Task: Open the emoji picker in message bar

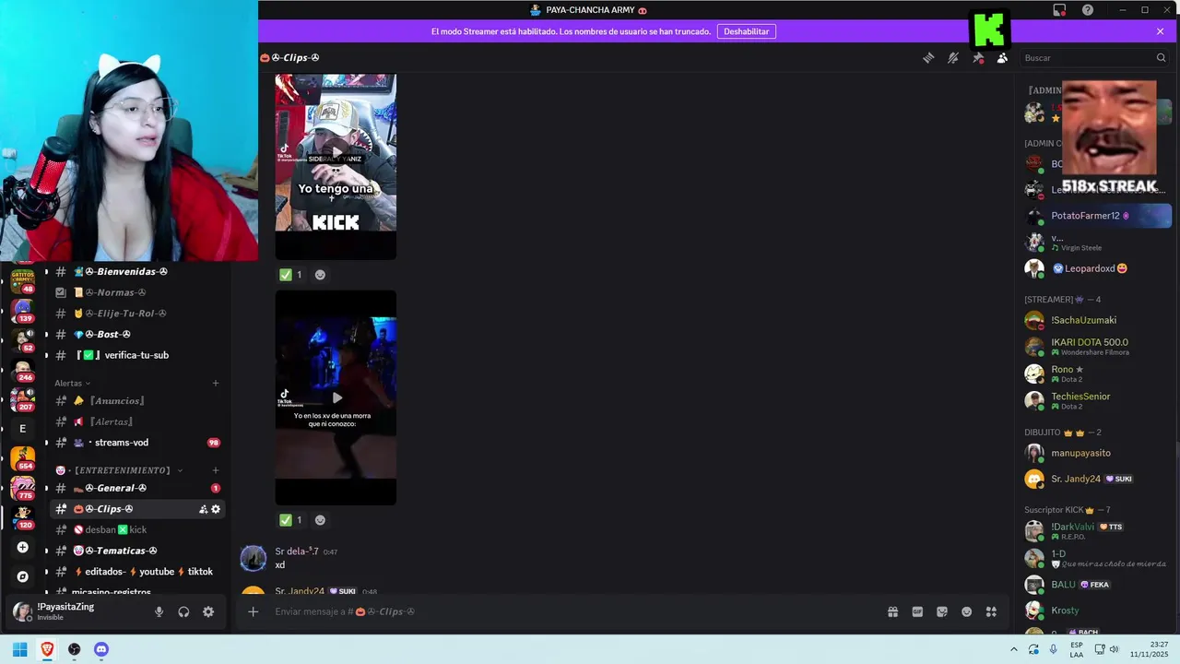Action: (966, 611)
